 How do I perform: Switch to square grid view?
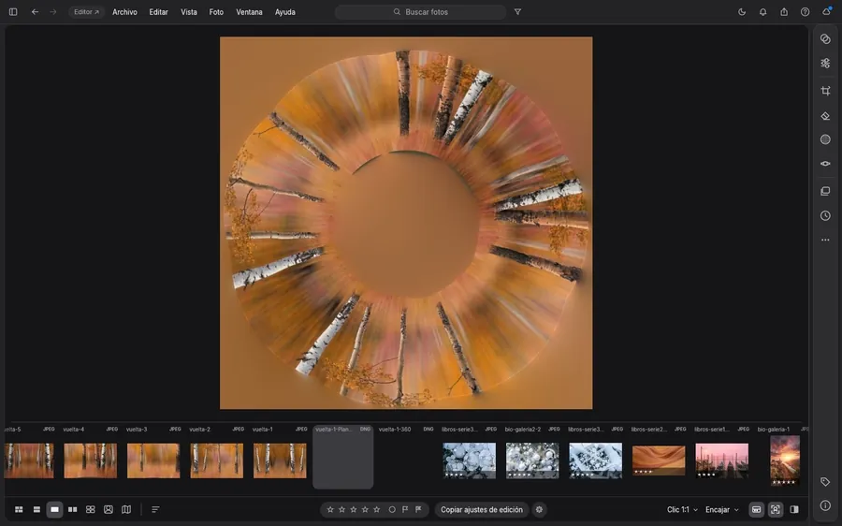(36, 509)
